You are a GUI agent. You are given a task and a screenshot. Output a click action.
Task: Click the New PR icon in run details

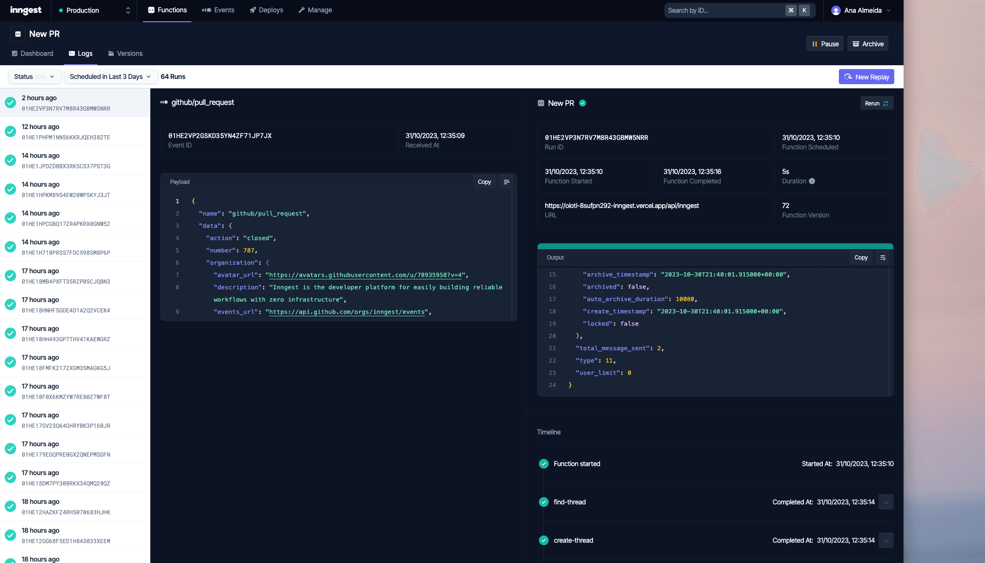tap(541, 103)
